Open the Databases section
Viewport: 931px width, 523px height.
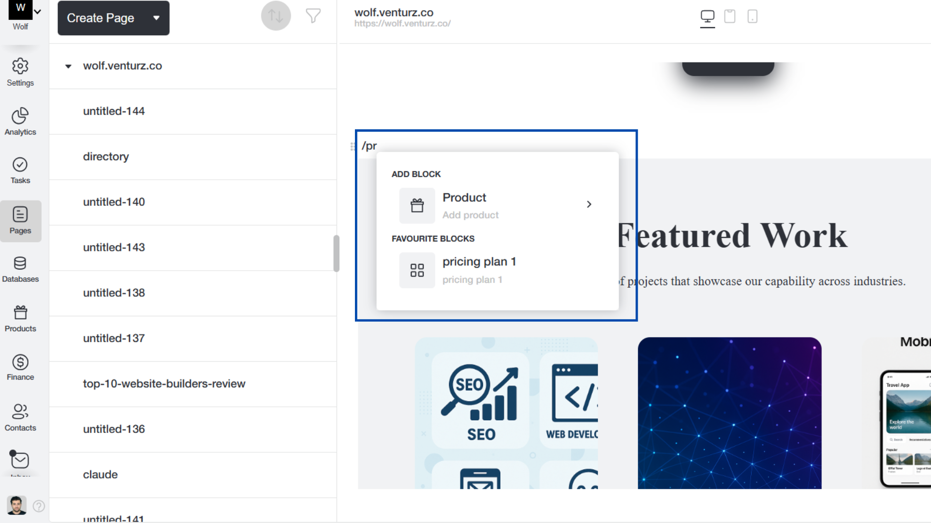[20, 269]
